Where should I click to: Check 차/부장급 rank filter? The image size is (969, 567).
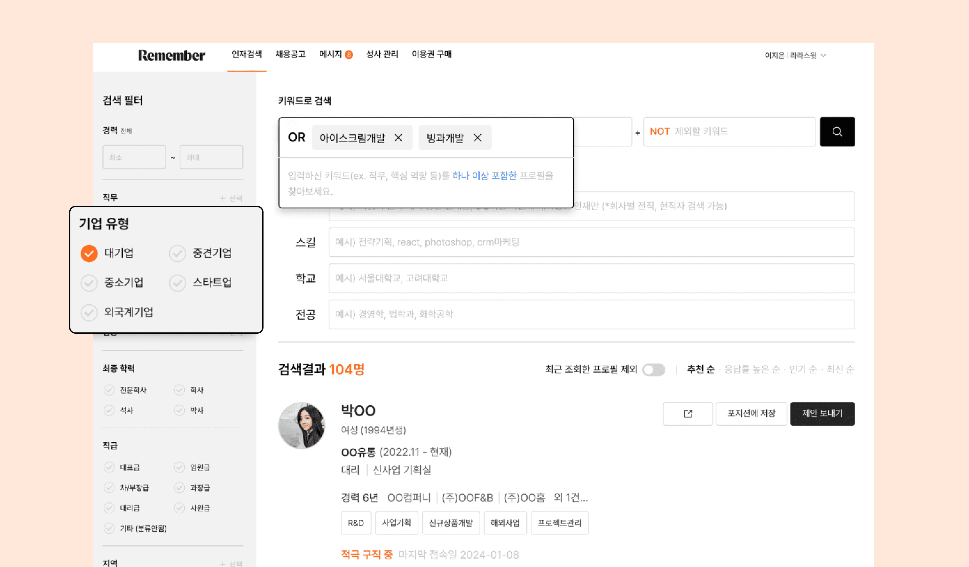coord(109,487)
